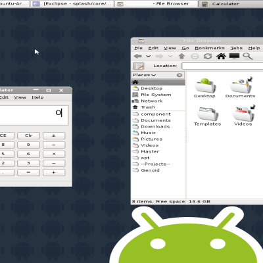Click the 3 key in Calculator
263x263 pixels.
(29, 163)
